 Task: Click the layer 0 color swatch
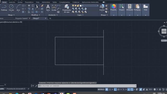(81, 6)
